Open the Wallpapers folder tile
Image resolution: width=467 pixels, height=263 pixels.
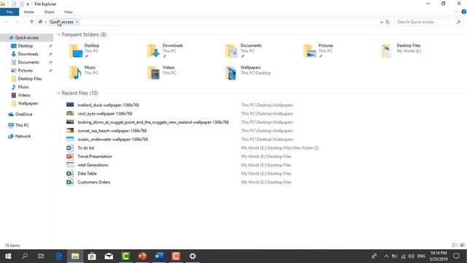point(248,73)
